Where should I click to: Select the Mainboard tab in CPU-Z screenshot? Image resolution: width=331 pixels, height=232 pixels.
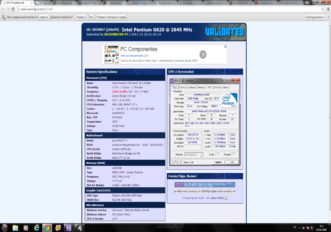pyautogui.click(x=192, y=87)
